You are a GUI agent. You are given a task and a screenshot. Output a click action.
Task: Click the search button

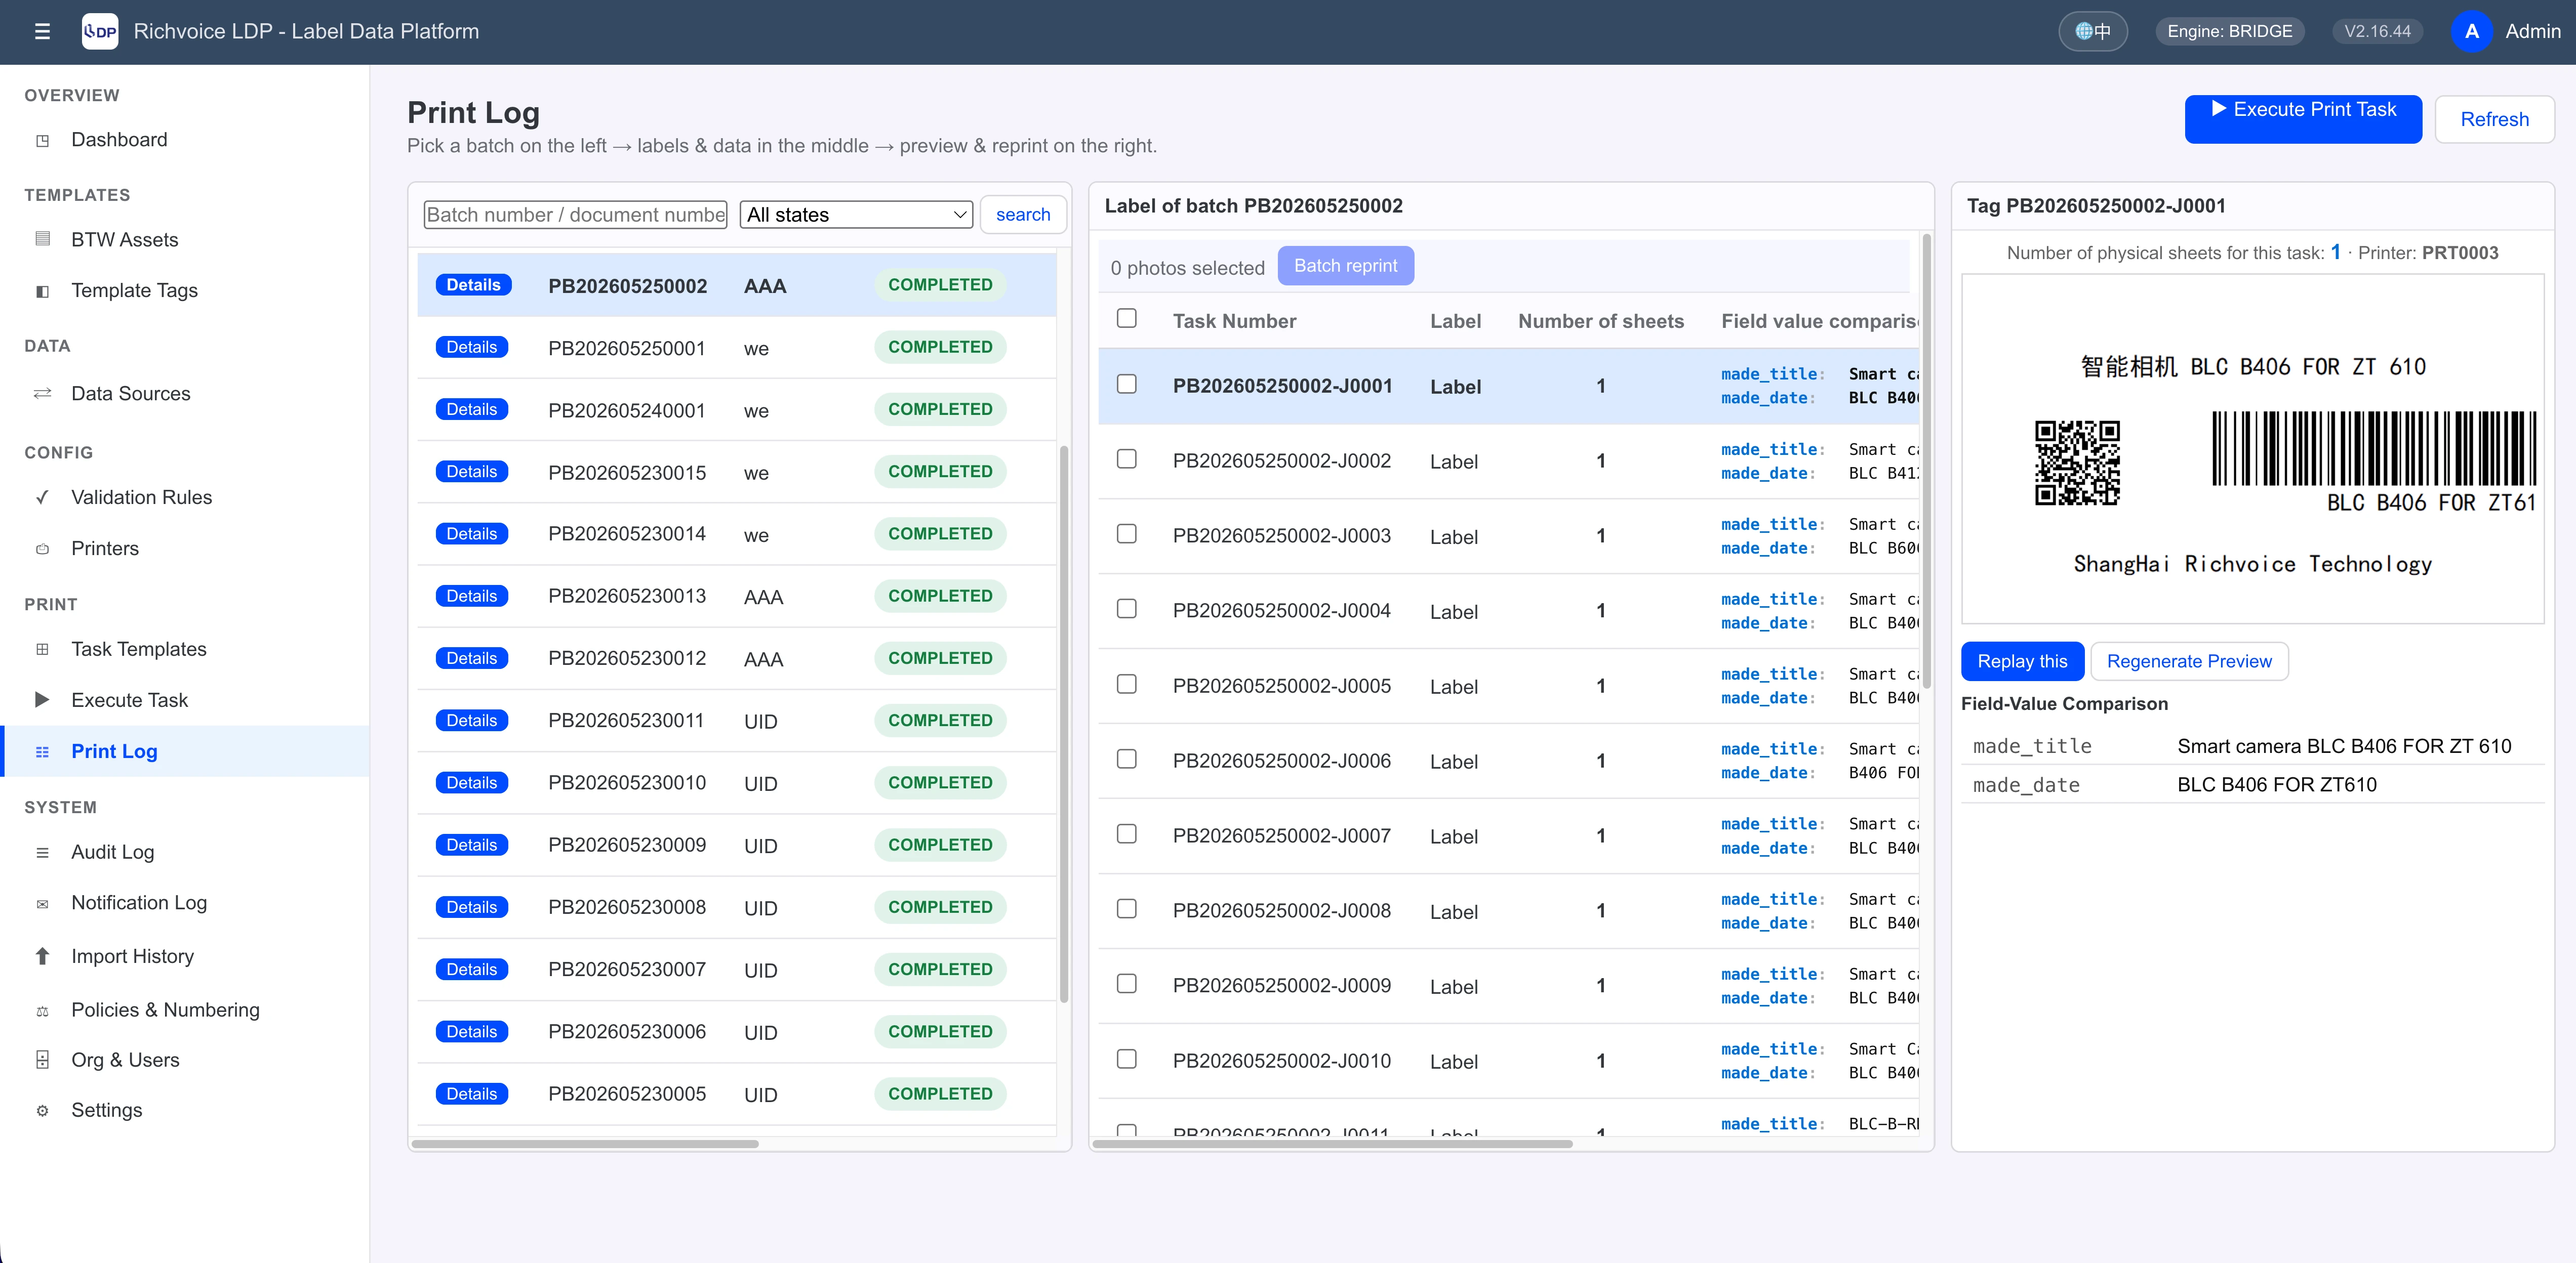[1023, 215]
